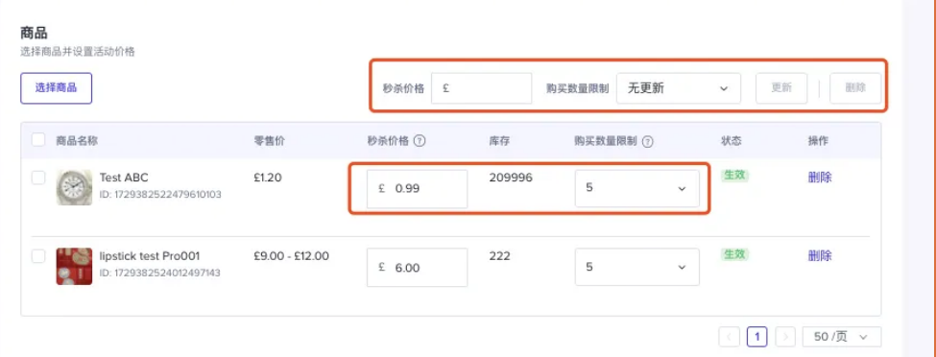Edit the 0.99 price field for Test ABC
The width and height of the screenshot is (936, 357).
tap(418, 189)
